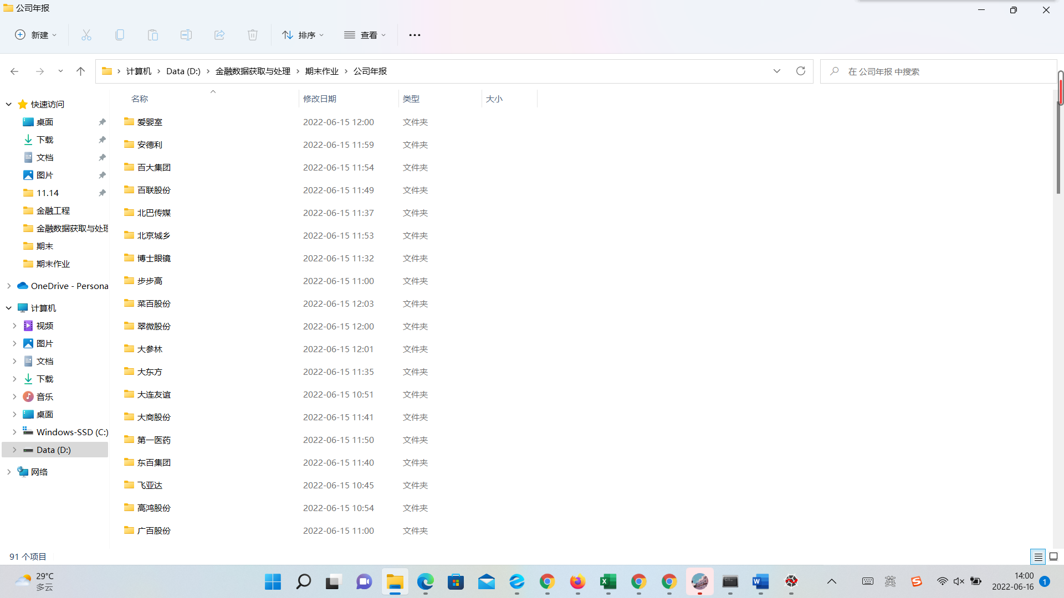
Task: Collapse the 计算机 tree node
Action: click(x=9, y=308)
